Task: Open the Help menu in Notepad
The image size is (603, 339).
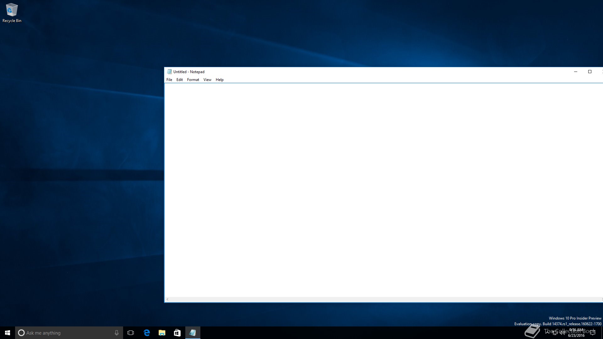Action: pyautogui.click(x=220, y=80)
